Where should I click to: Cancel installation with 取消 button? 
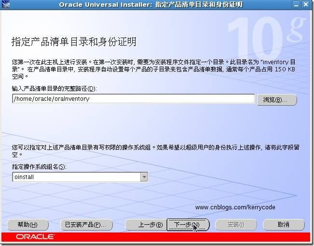[284, 225]
